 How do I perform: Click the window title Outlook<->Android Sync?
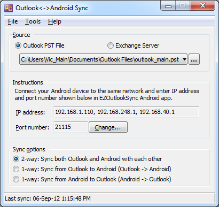[52, 8]
